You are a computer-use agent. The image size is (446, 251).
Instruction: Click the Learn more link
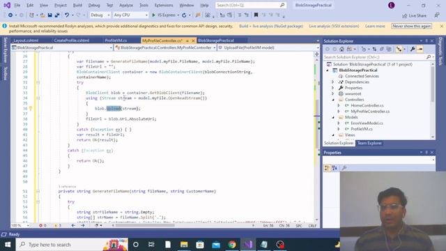pyautogui.click(x=375, y=26)
